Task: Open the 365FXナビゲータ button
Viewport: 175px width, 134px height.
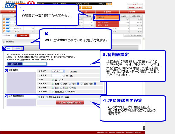Action: [x=135, y=8]
